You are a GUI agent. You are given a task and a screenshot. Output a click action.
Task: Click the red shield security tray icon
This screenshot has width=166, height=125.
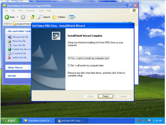click(138, 120)
